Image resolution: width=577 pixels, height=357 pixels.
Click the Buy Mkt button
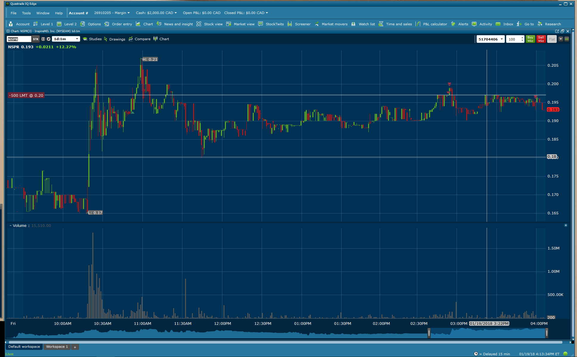click(x=530, y=39)
